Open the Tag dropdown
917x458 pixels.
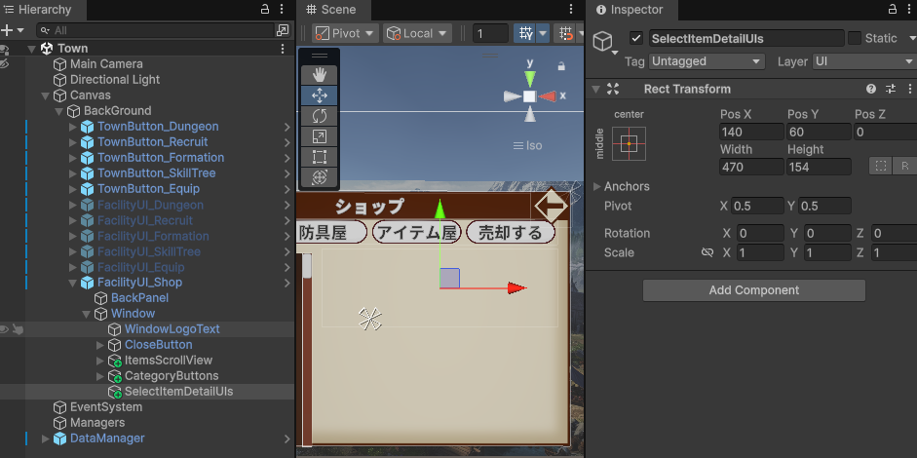coord(707,61)
